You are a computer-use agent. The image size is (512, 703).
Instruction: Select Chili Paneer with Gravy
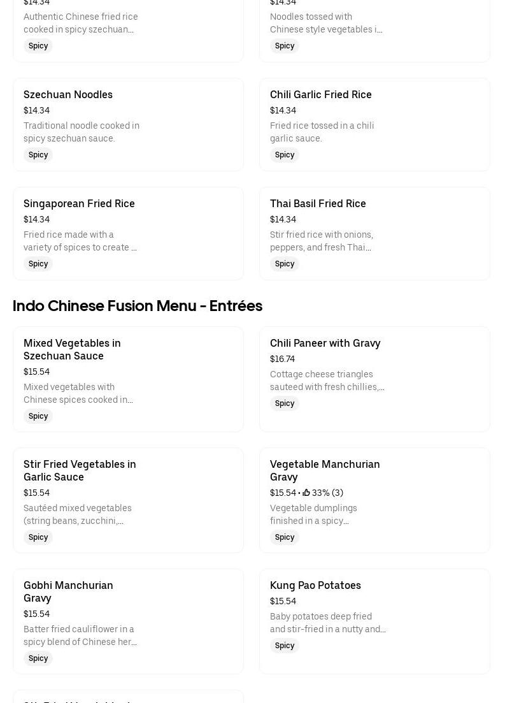point(325,343)
